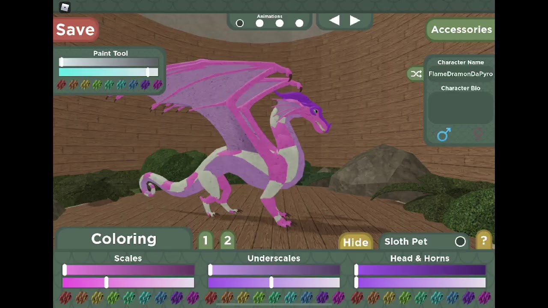Apply orange swatch to Head & Horns
Viewport: 548px width, 308px height.
pos(373,297)
